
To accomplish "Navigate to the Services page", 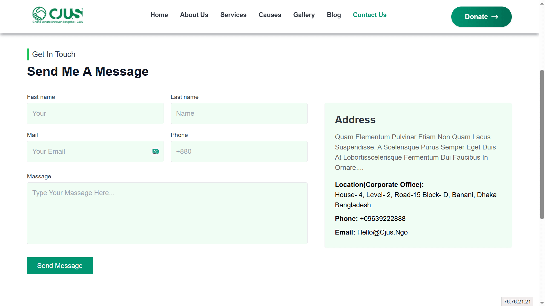I will tap(233, 15).
